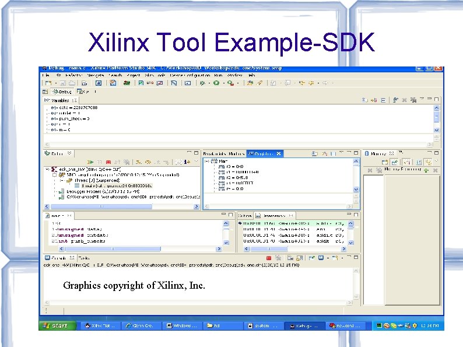Select the main.c editor tab
Viewport: 463px width, 347px height.
point(58,216)
